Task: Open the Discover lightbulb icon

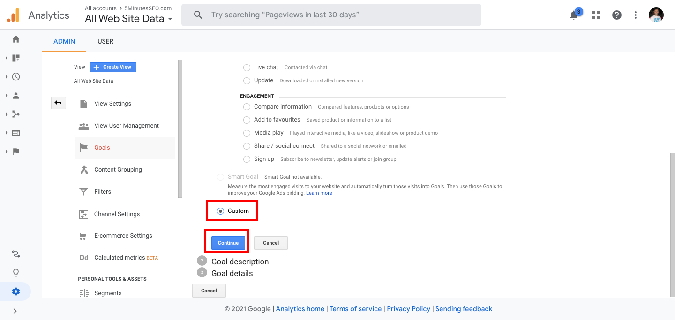Action: tap(16, 273)
